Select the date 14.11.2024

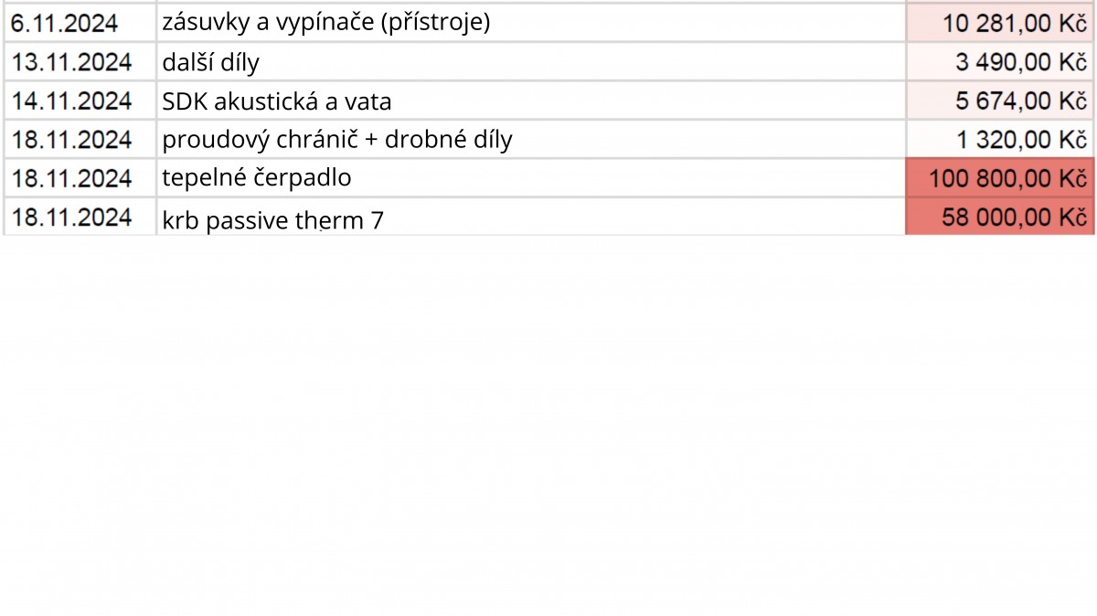click(80, 101)
